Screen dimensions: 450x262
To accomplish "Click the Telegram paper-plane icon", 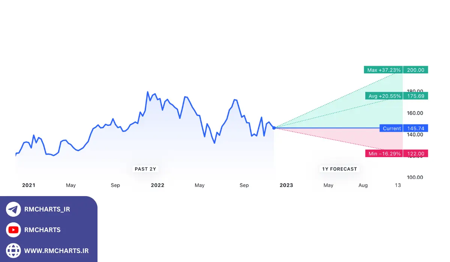I will (x=13, y=209).
